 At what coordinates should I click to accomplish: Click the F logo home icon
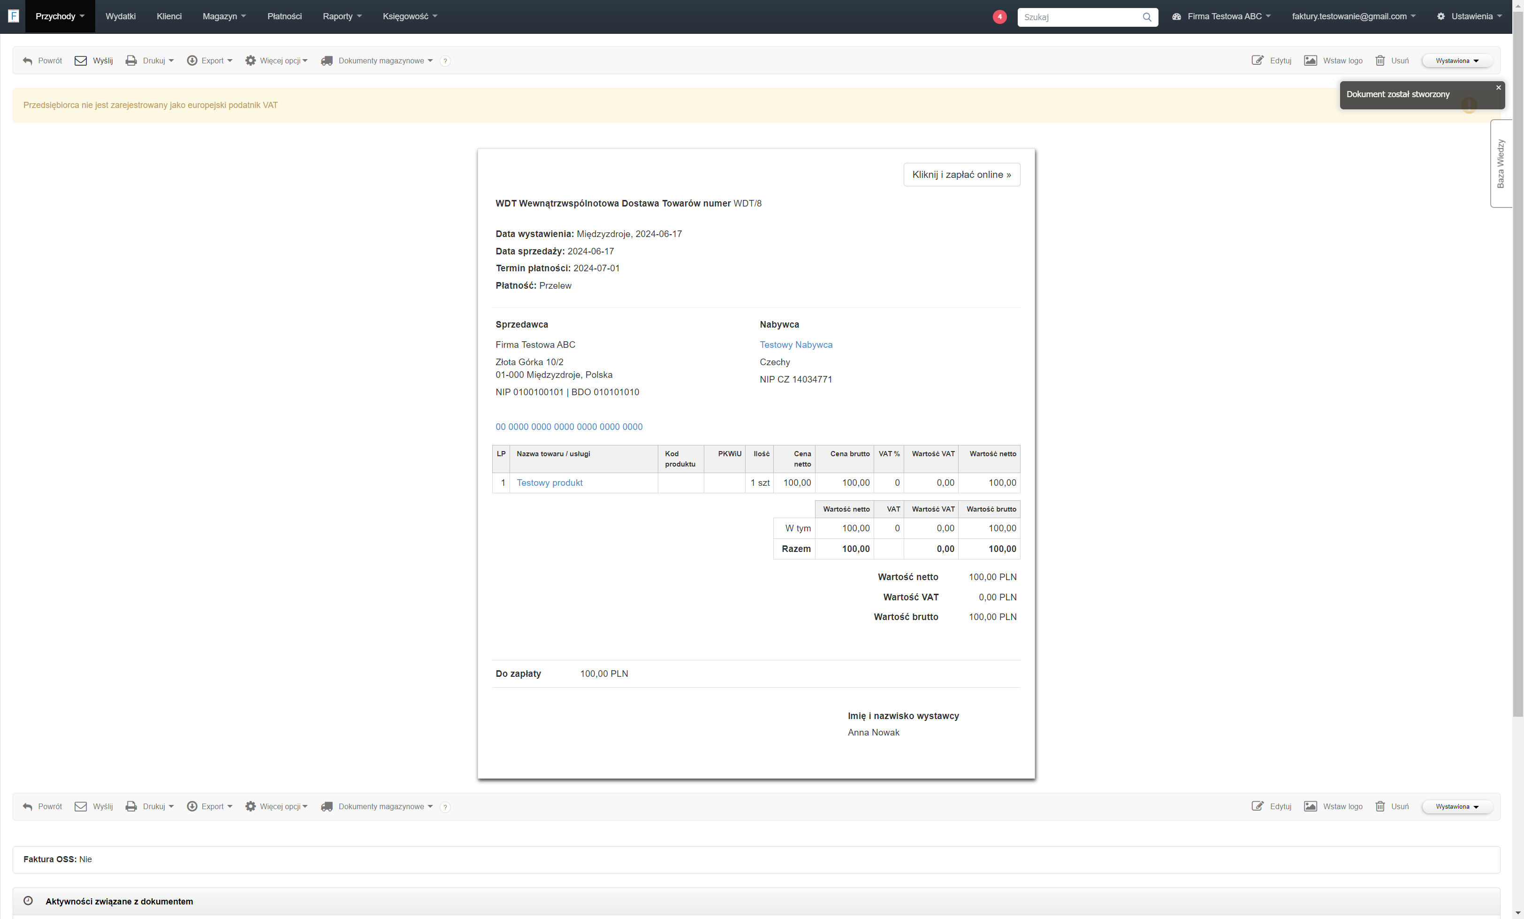pos(13,16)
